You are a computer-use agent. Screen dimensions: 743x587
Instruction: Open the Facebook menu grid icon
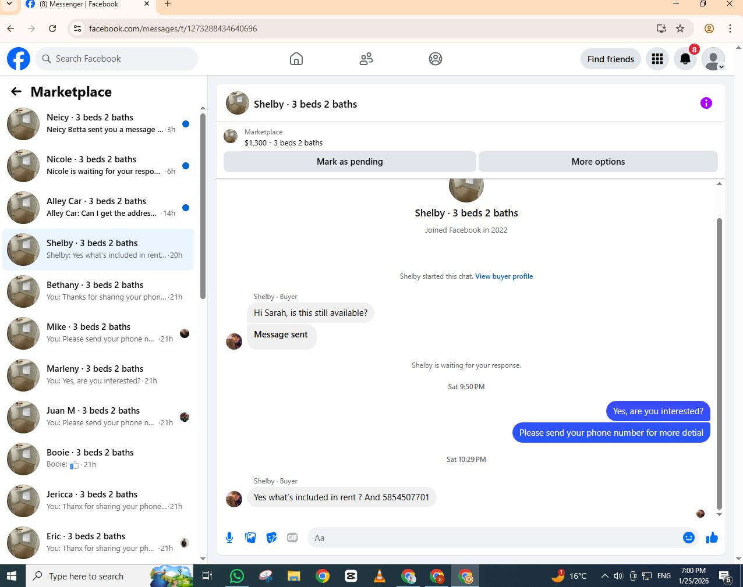click(x=657, y=59)
